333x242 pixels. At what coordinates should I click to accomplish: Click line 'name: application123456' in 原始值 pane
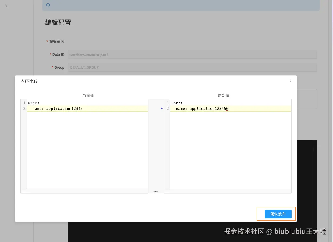(x=230, y=109)
